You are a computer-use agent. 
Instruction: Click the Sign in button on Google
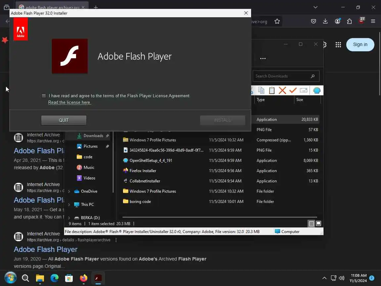click(x=360, y=44)
